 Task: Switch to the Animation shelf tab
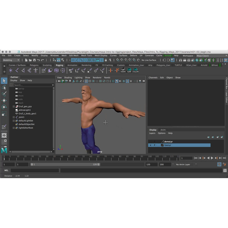(72, 65)
